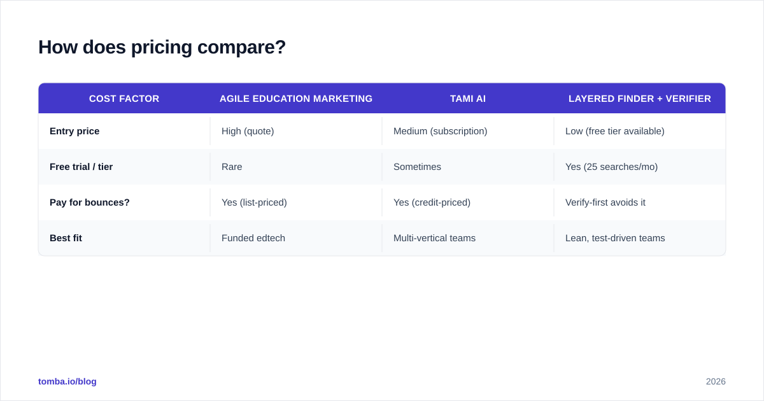Click the 'Rare' cell
The image size is (764, 401).
(x=232, y=167)
